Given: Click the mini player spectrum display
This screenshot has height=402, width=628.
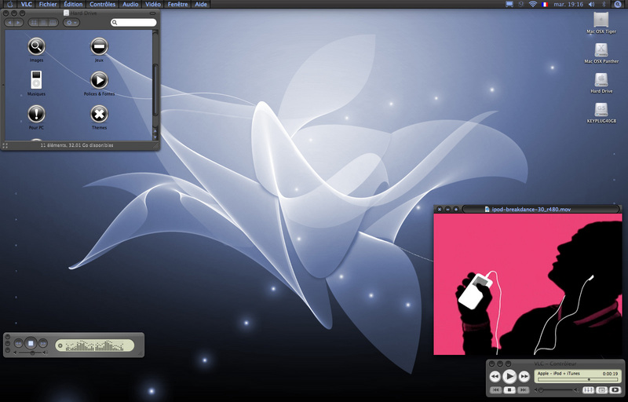Looking at the screenshot, I should (x=94, y=345).
